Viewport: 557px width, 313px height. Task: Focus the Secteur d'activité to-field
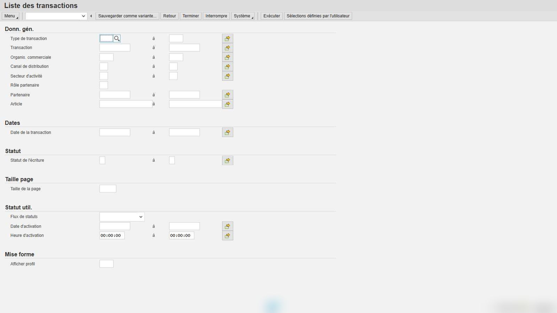(173, 76)
